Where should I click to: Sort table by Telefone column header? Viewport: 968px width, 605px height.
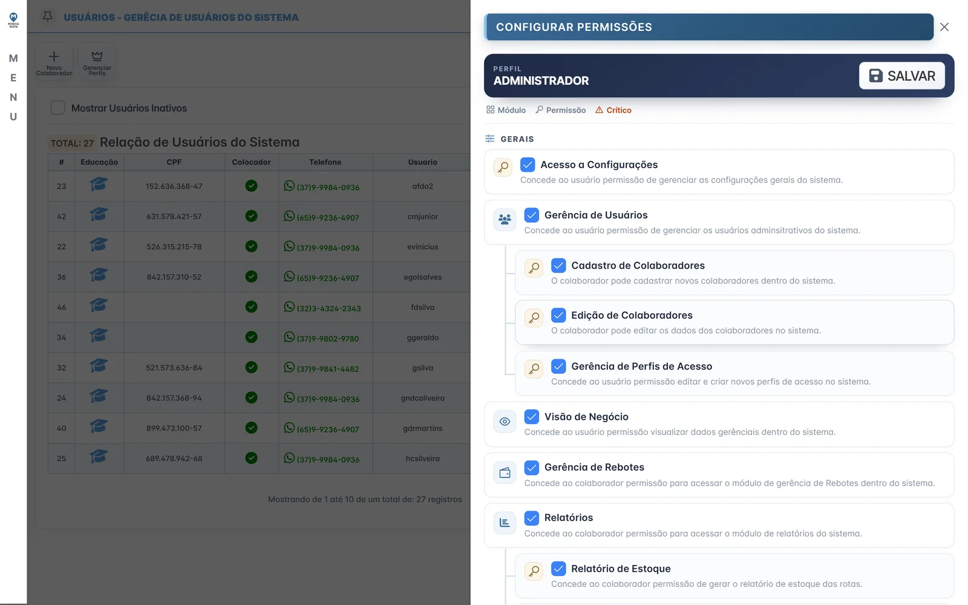tap(325, 162)
